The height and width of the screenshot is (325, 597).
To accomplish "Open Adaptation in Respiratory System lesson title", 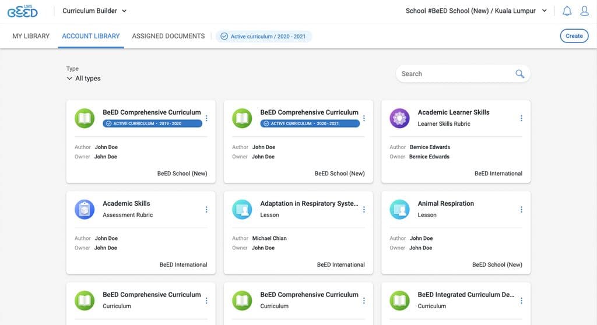I will pos(309,204).
